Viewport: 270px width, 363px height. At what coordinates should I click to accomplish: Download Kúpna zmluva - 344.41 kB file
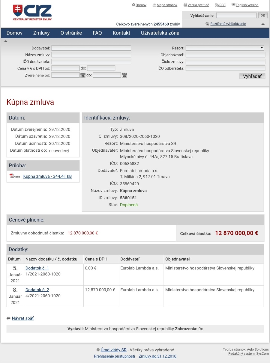47,176
